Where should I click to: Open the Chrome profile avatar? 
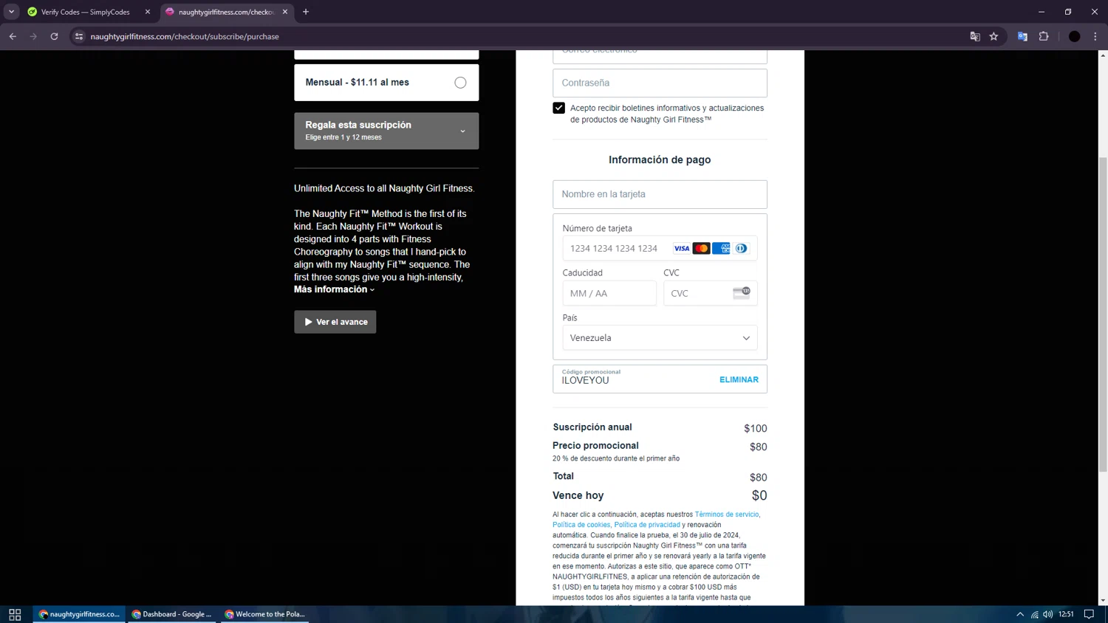point(1074,36)
